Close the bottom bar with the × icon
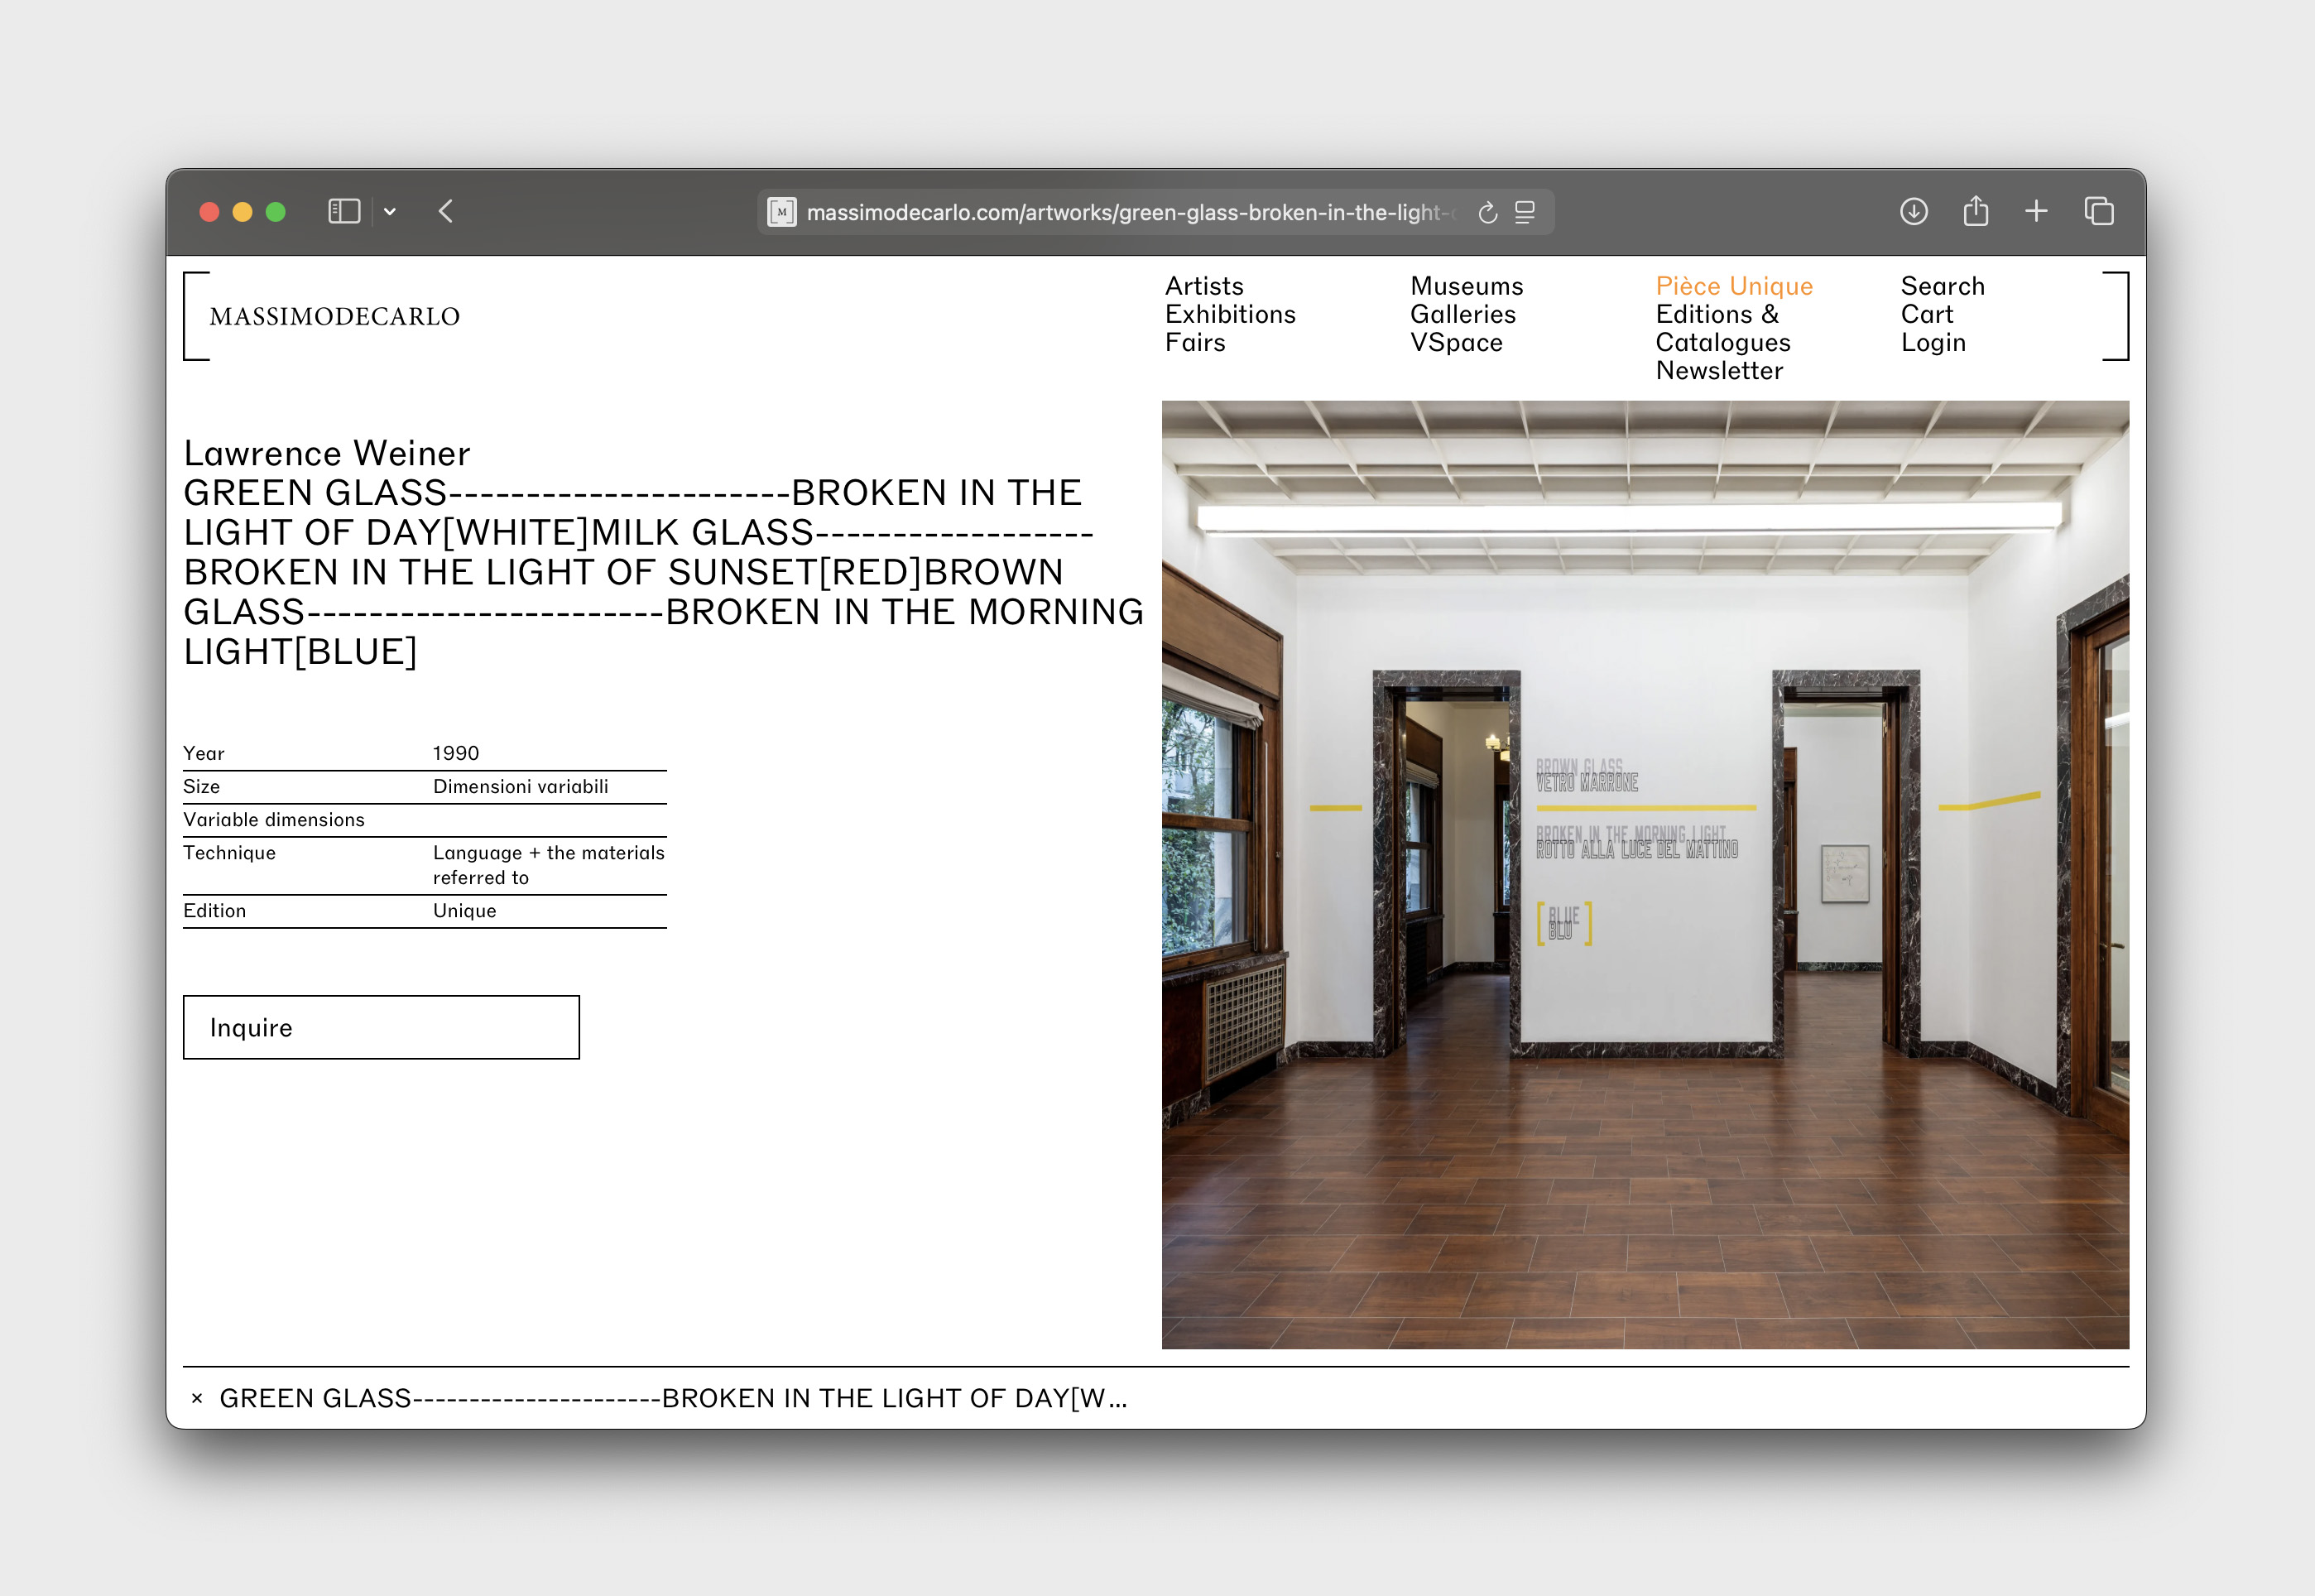 [x=197, y=1398]
